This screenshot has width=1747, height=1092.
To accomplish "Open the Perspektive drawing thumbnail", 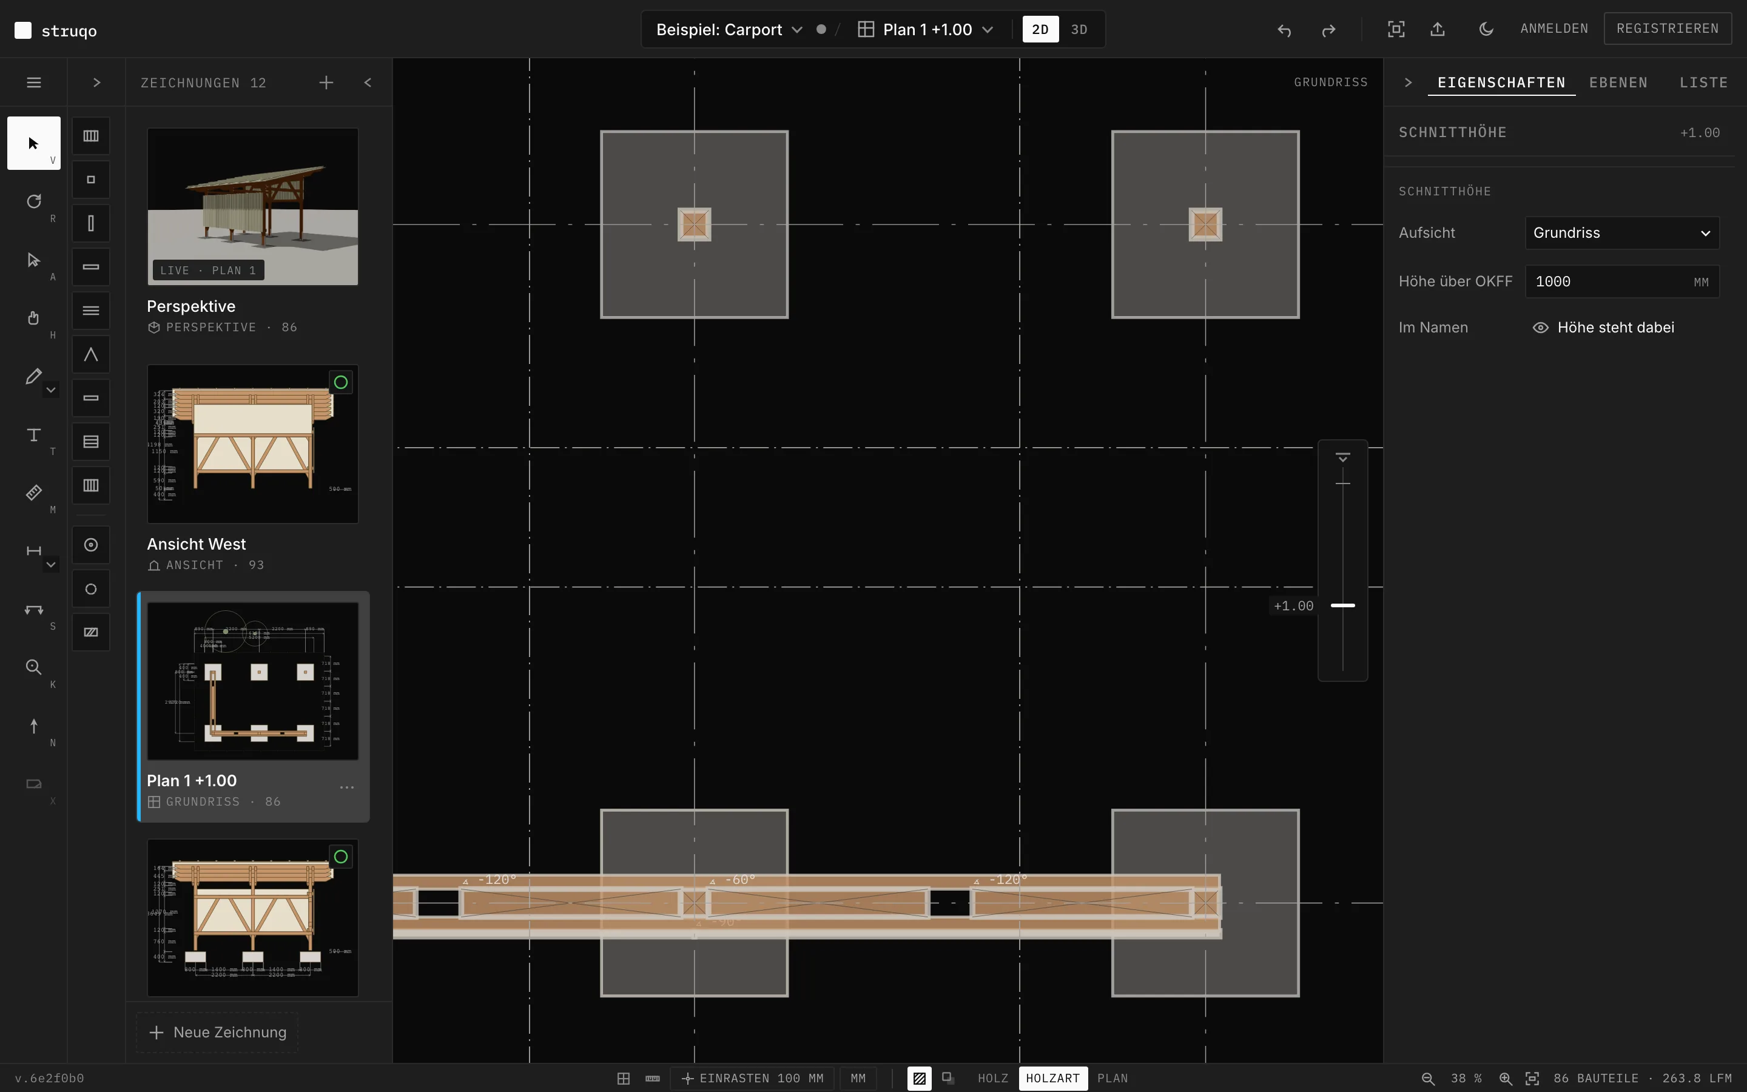I will [253, 206].
